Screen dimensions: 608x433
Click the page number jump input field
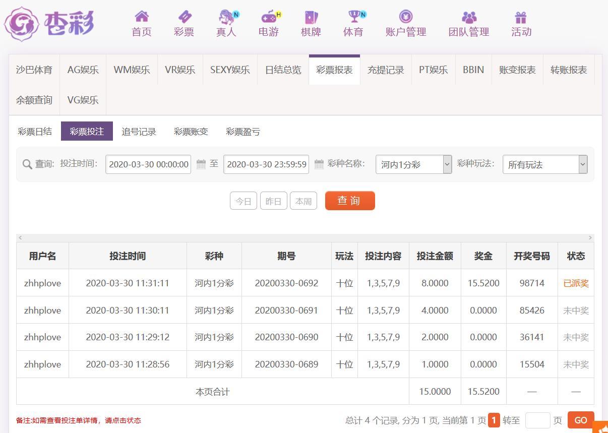(x=537, y=420)
